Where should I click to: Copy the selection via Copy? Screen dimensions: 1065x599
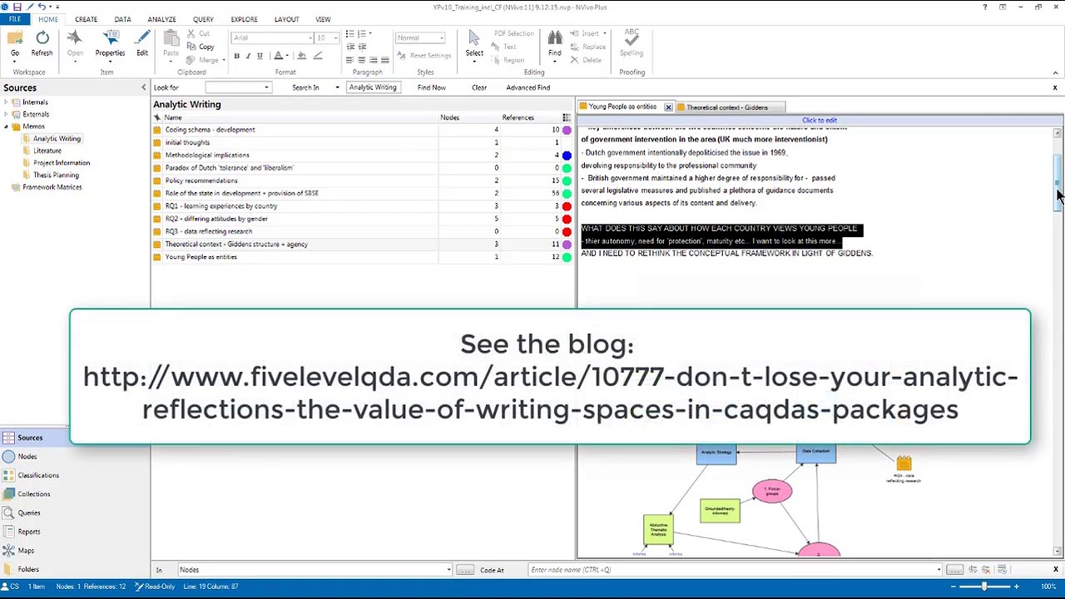pyautogui.click(x=201, y=47)
